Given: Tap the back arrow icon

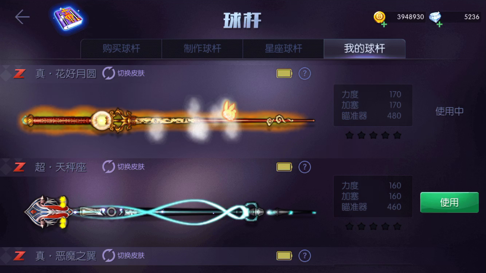Looking at the screenshot, I should point(22,17).
